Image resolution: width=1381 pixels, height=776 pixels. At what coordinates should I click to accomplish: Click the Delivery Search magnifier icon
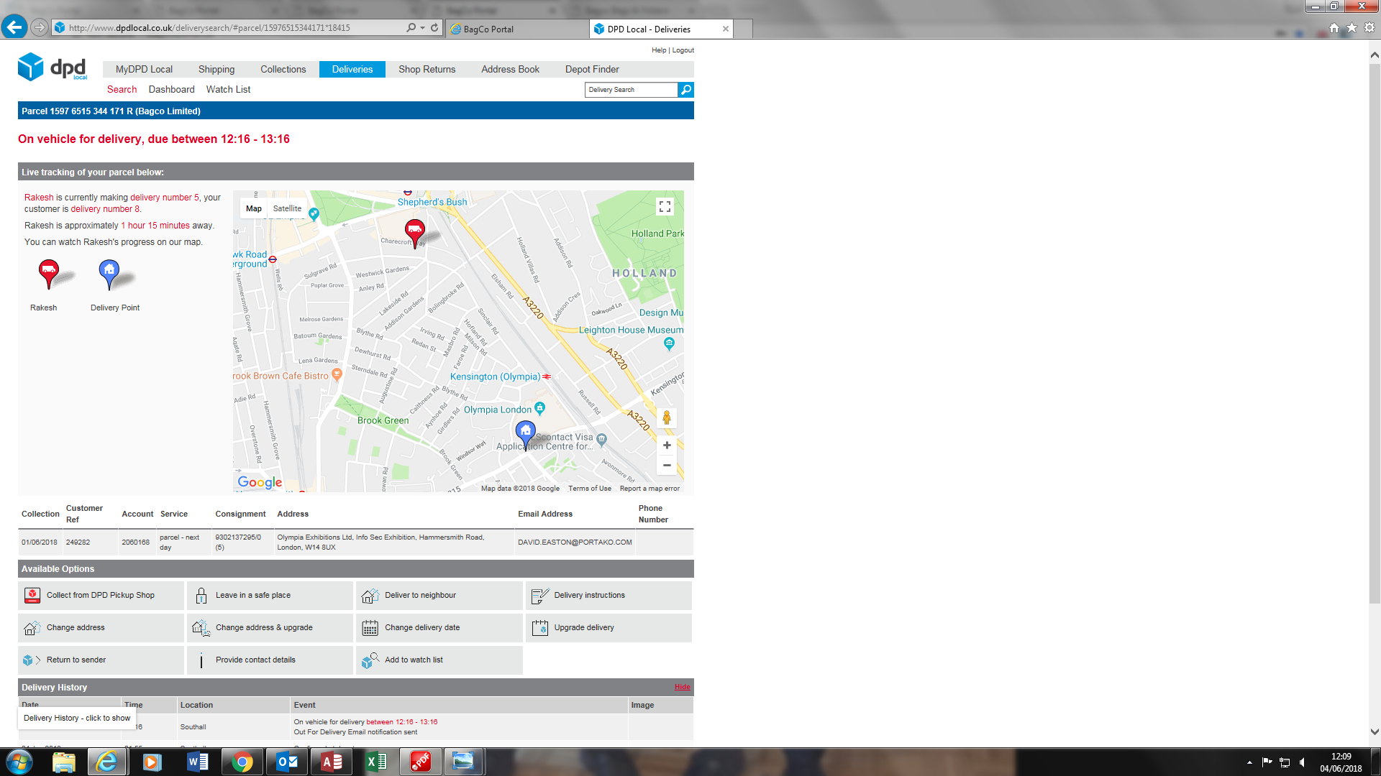pos(685,90)
